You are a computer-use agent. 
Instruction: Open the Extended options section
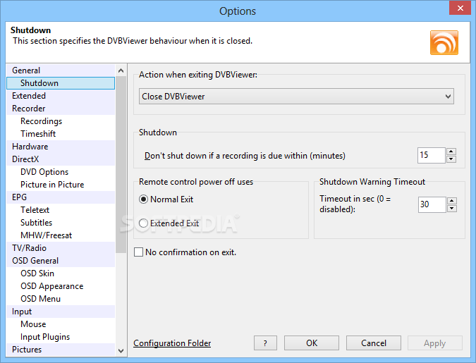pyautogui.click(x=61, y=96)
